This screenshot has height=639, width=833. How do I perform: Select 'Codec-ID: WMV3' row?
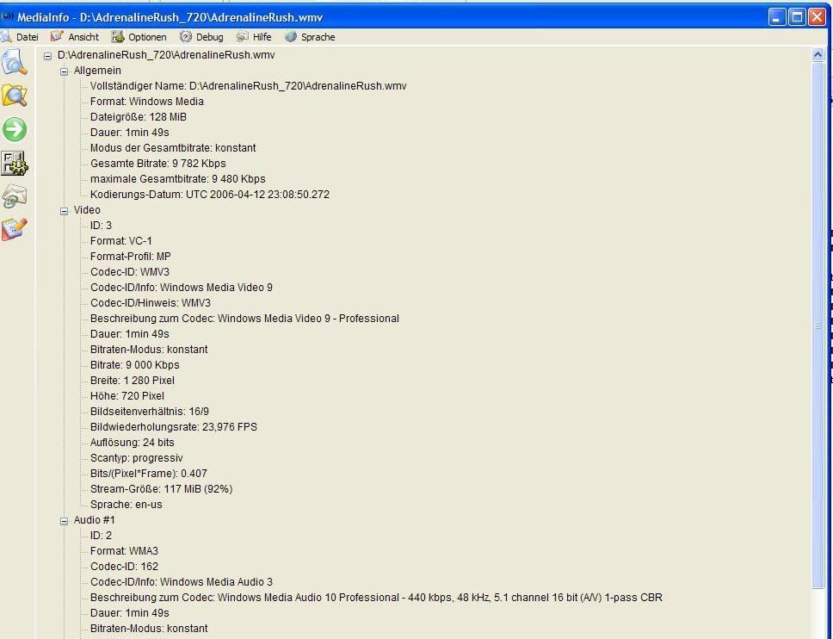tap(130, 272)
